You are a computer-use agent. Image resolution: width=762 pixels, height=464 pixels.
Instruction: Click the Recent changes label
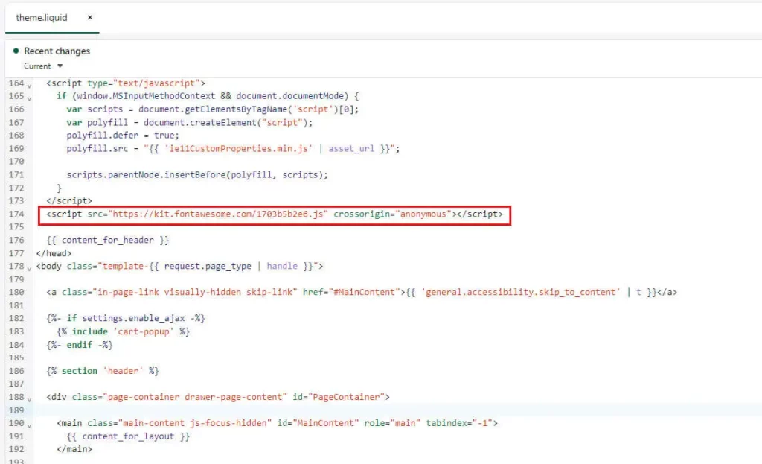click(57, 51)
